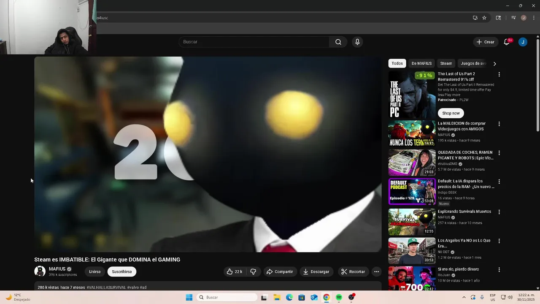Open Spotify from taskbar
540x304 pixels.
point(339,297)
